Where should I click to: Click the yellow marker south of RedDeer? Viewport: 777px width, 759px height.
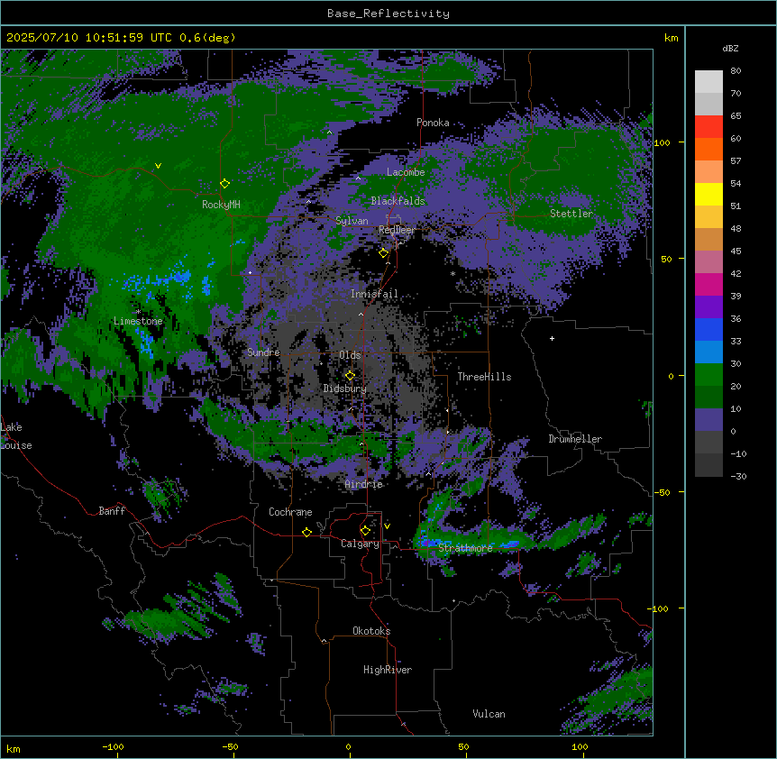coord(383,253)
